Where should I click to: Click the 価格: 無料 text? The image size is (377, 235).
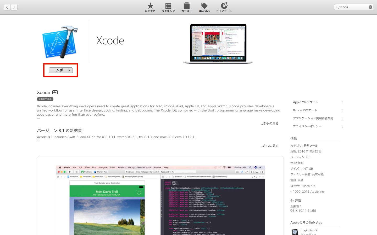pos(297,163)
